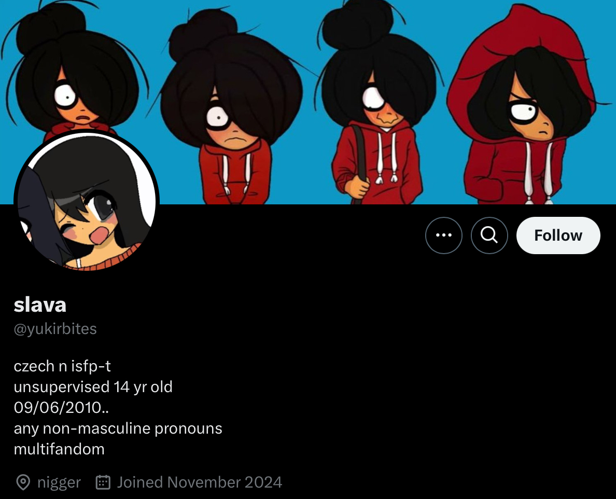
Task: Open slava's circular profile picture
Action: tap(87, 201)
